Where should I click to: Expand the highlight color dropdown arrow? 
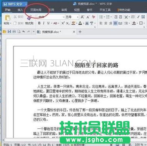click(77, 23)
